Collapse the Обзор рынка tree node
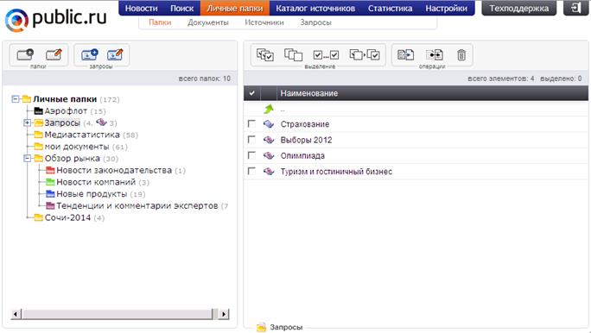Image resolution: width=591 pixels, height=333 pixels. pyautogui.click(x=27, y=159)
